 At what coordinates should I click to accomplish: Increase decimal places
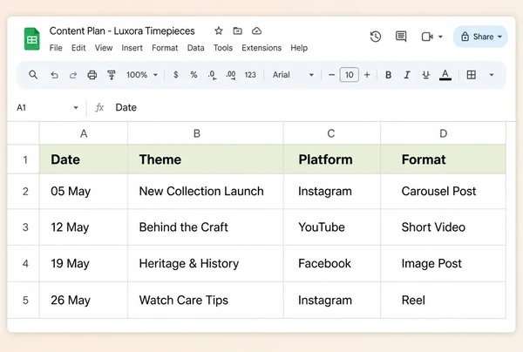coord(231,75)
